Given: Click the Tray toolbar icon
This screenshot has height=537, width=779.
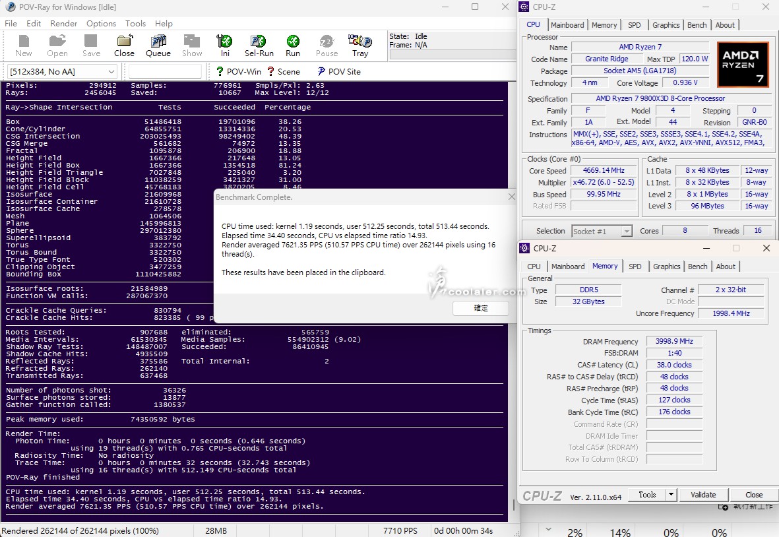Looking at the screenshot, I should click(x=360, y=46).
